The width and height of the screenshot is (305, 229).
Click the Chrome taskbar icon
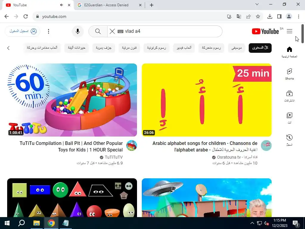pyautogui.click(x=51, y=223)
